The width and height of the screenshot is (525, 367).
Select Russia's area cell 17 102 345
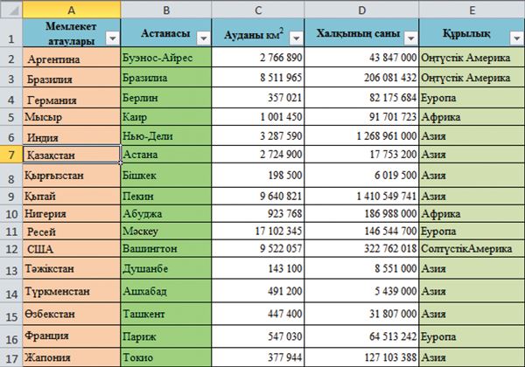click(258, 231)
